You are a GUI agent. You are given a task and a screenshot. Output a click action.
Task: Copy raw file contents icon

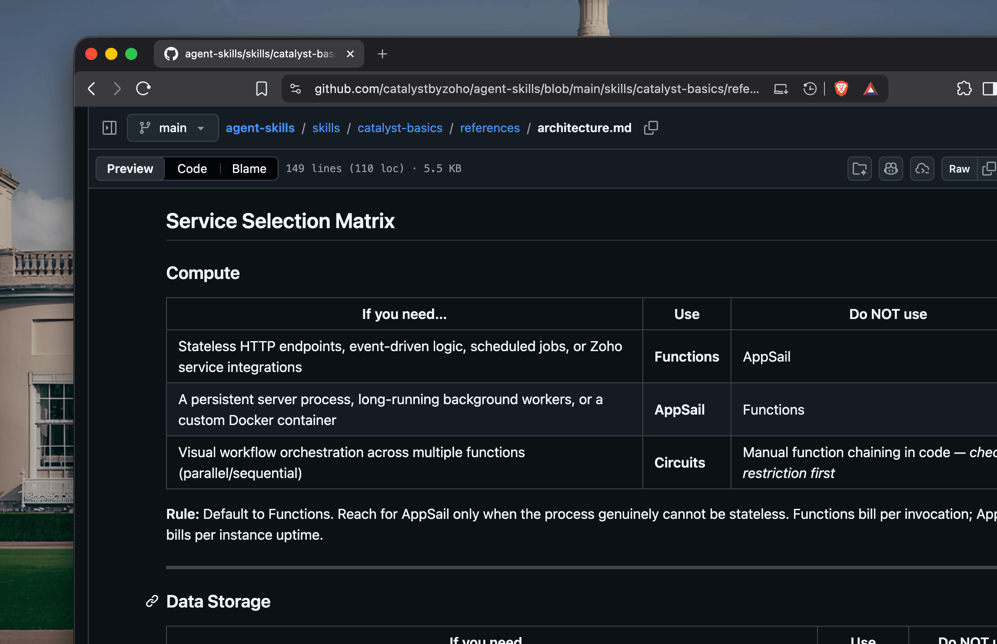[x=988, y=169]
